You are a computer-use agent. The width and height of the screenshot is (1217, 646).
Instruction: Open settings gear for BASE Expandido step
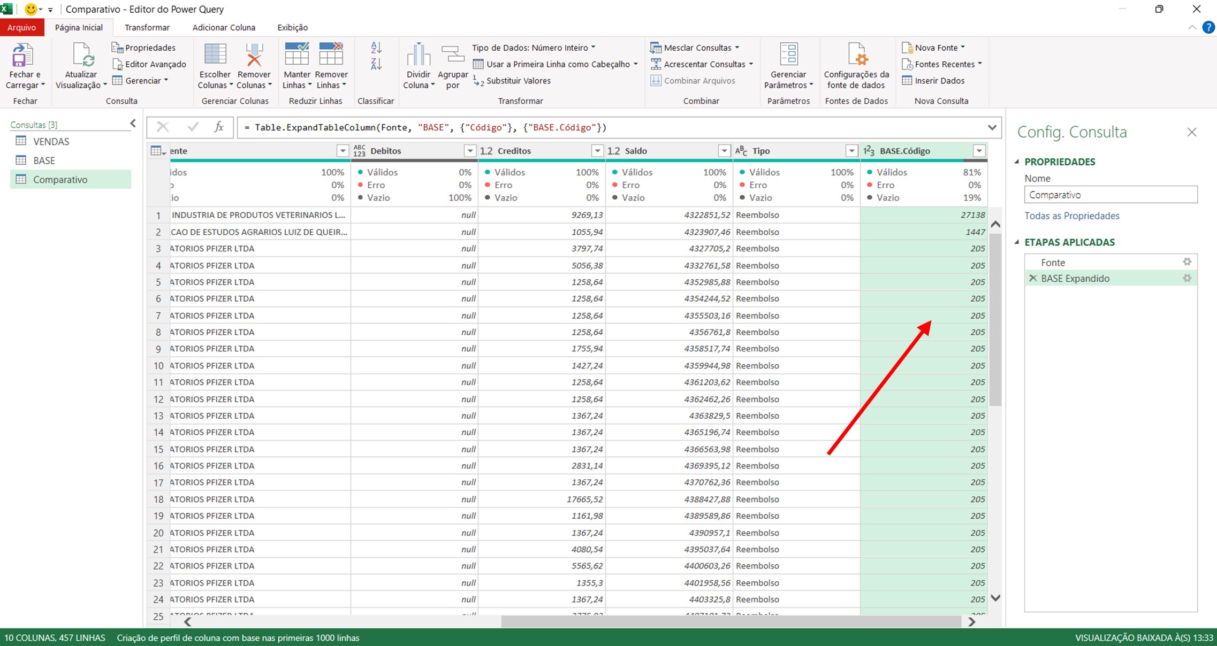pos(1187,278)
